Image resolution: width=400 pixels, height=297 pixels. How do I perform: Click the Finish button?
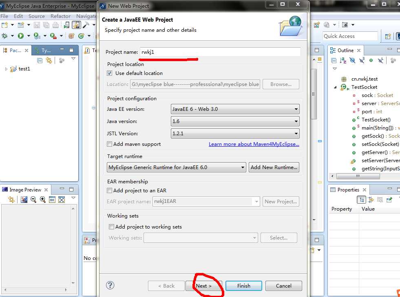(x=243, y=286)
